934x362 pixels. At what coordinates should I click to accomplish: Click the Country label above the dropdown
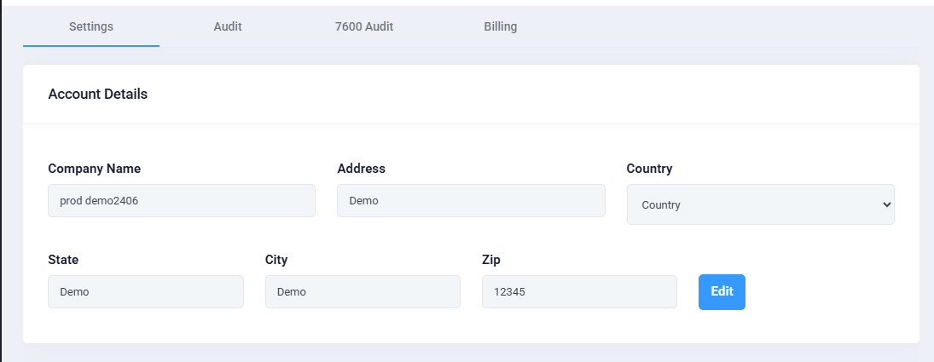[649, 169]
